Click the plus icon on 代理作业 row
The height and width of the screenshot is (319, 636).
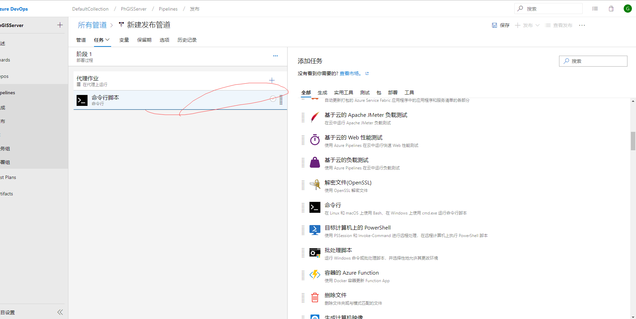[x=272, y=80]
